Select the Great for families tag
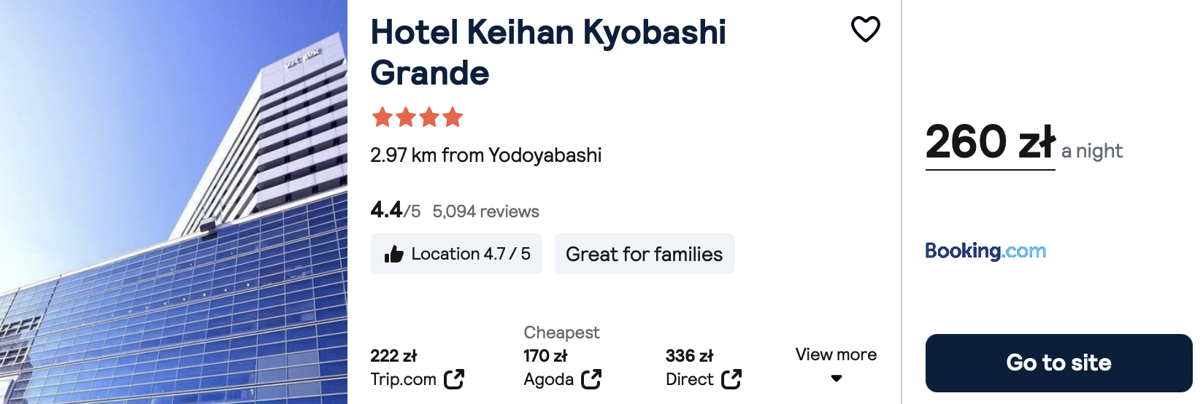This screenshot has width=1203, height=404. click(645, 254)
